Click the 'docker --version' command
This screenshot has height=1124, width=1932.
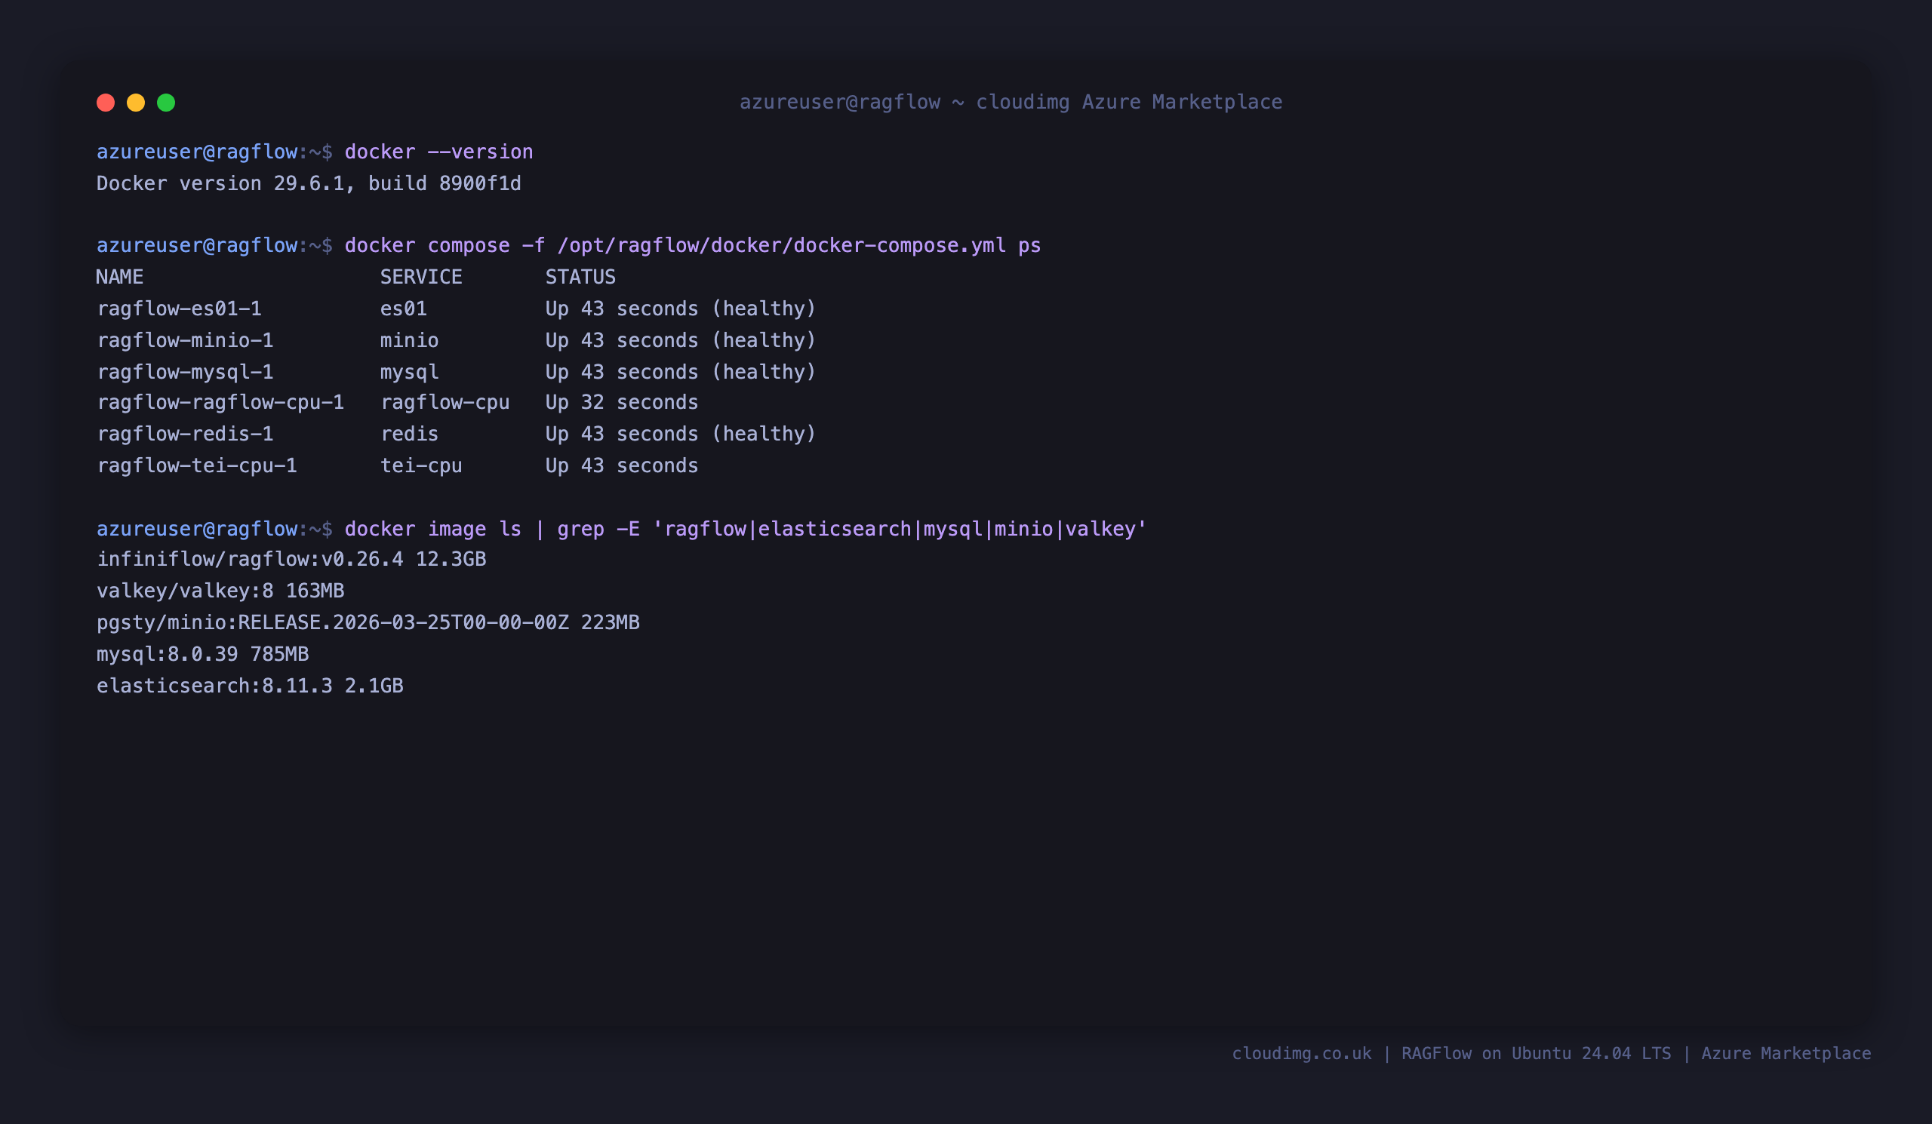coord(438,152)
